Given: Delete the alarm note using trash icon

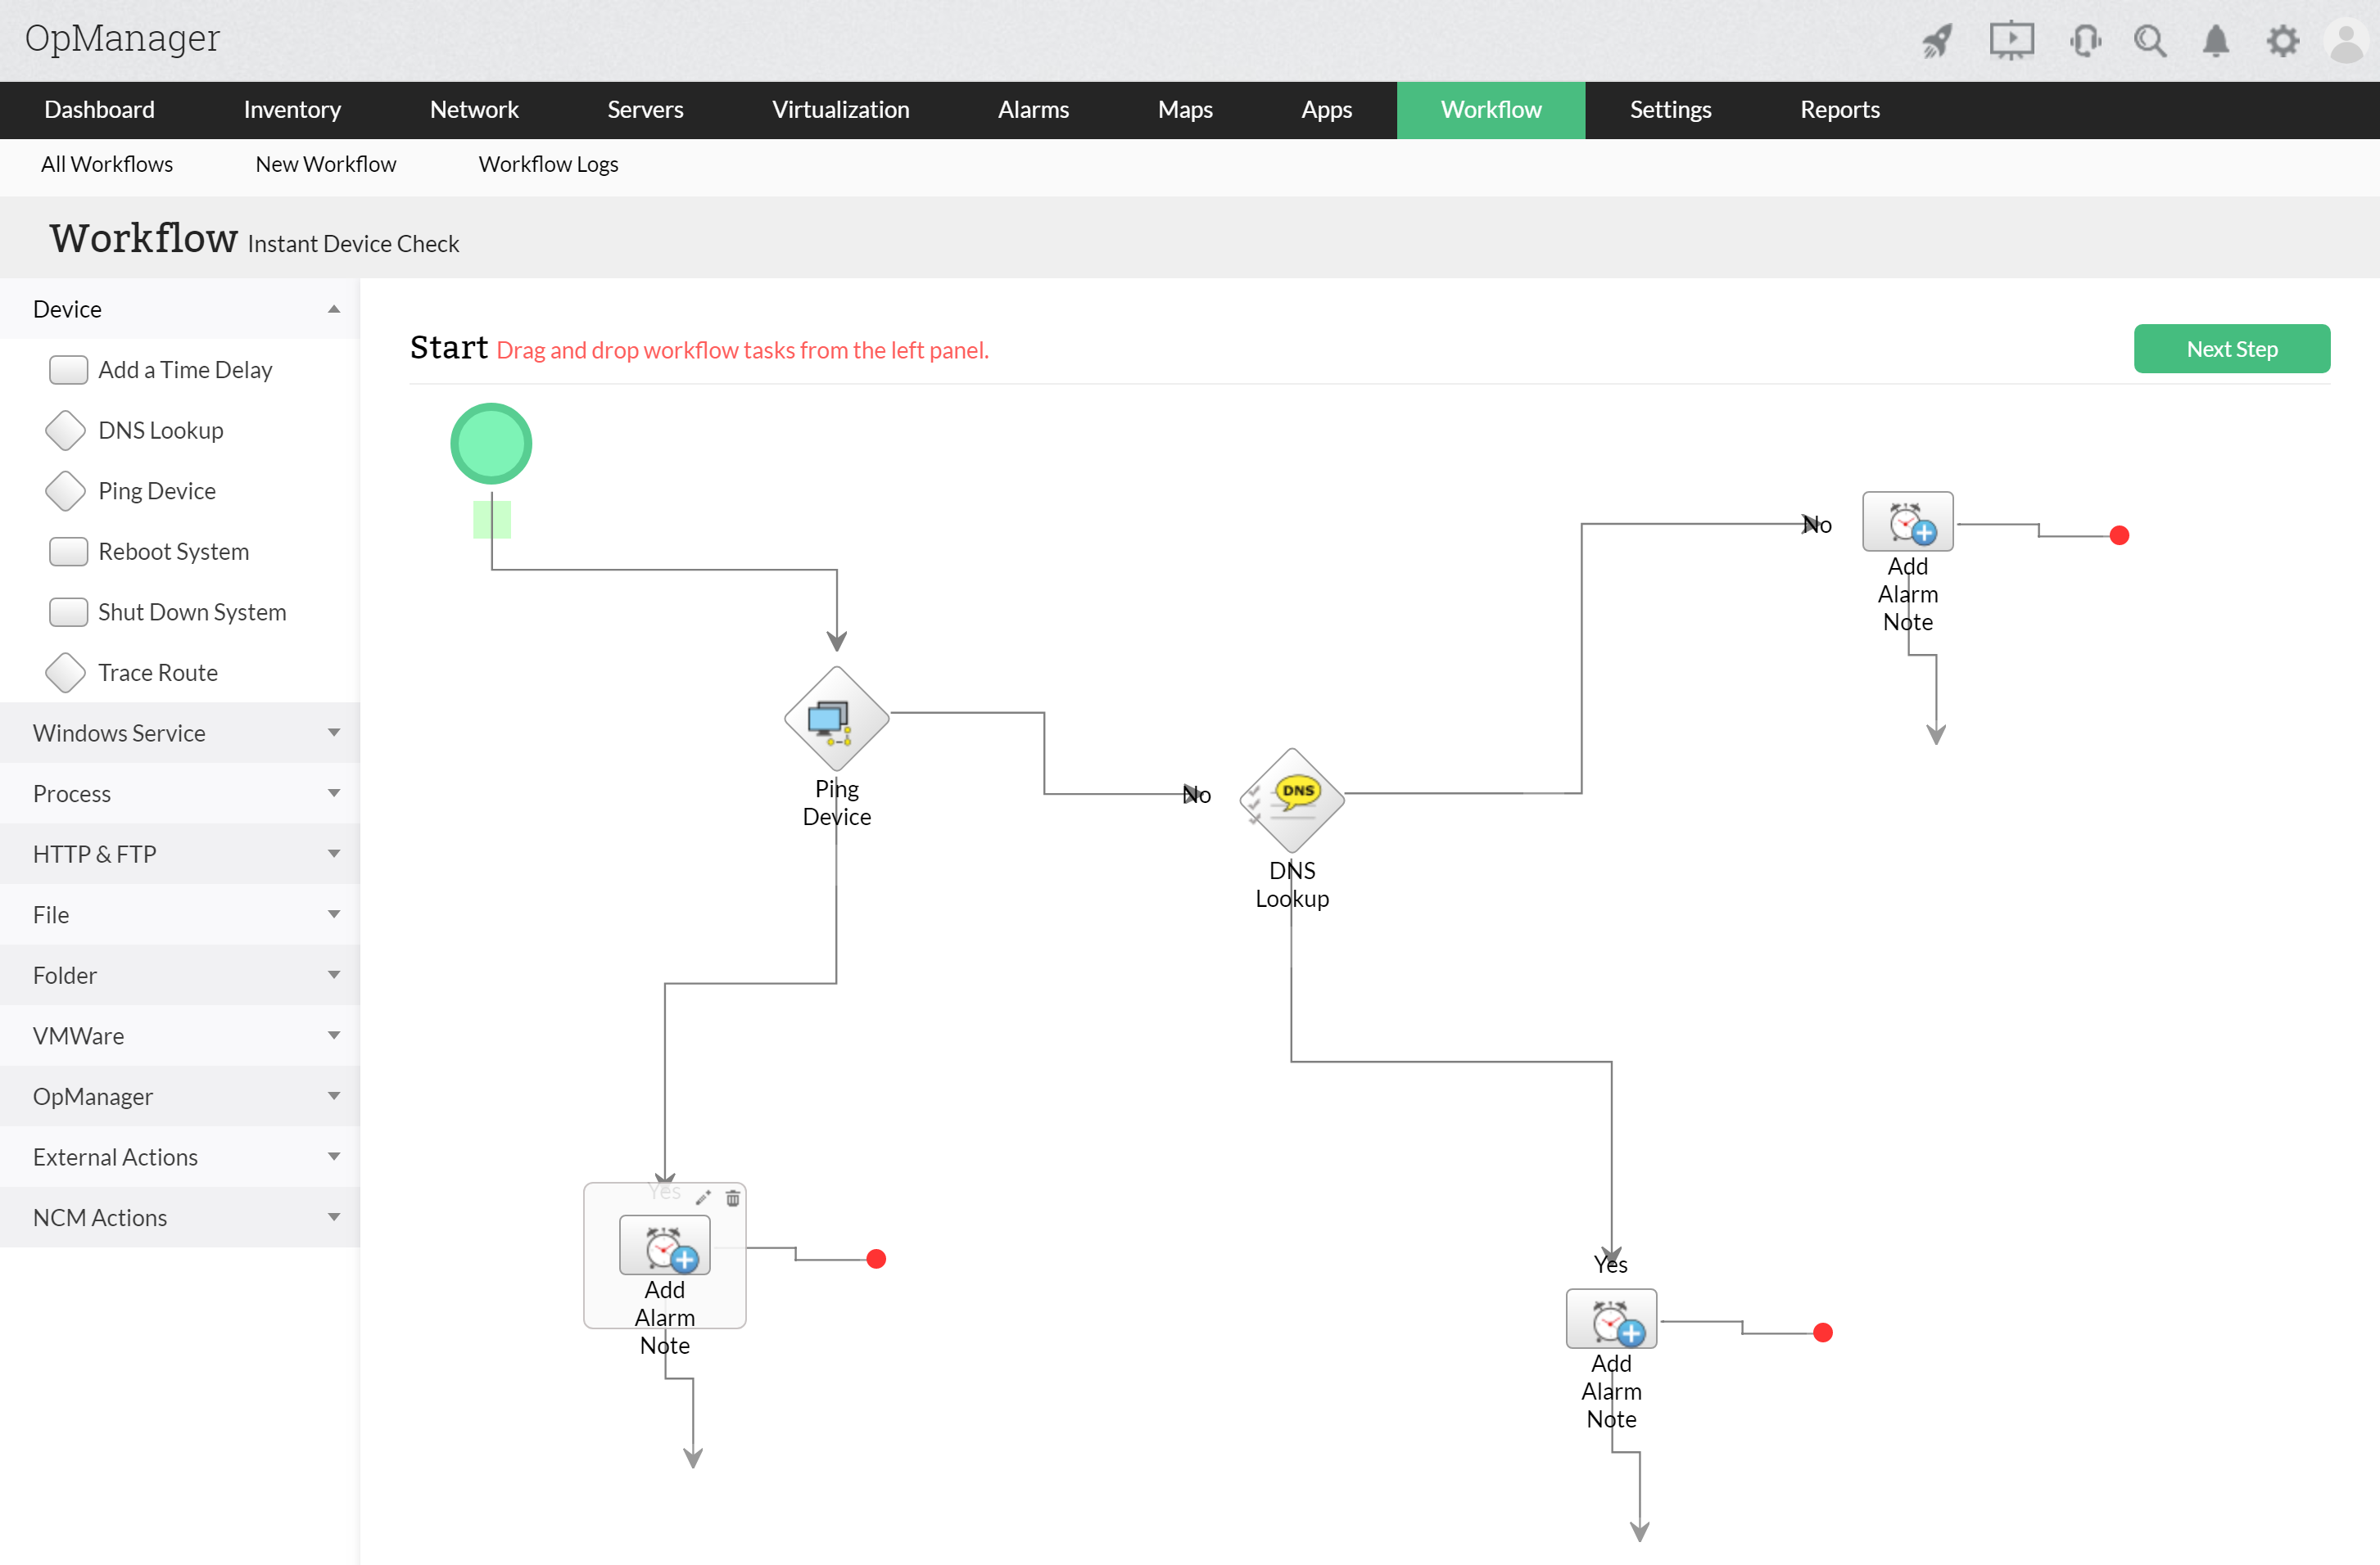Looking at the screenshot, I should (x=733, y=1197).
